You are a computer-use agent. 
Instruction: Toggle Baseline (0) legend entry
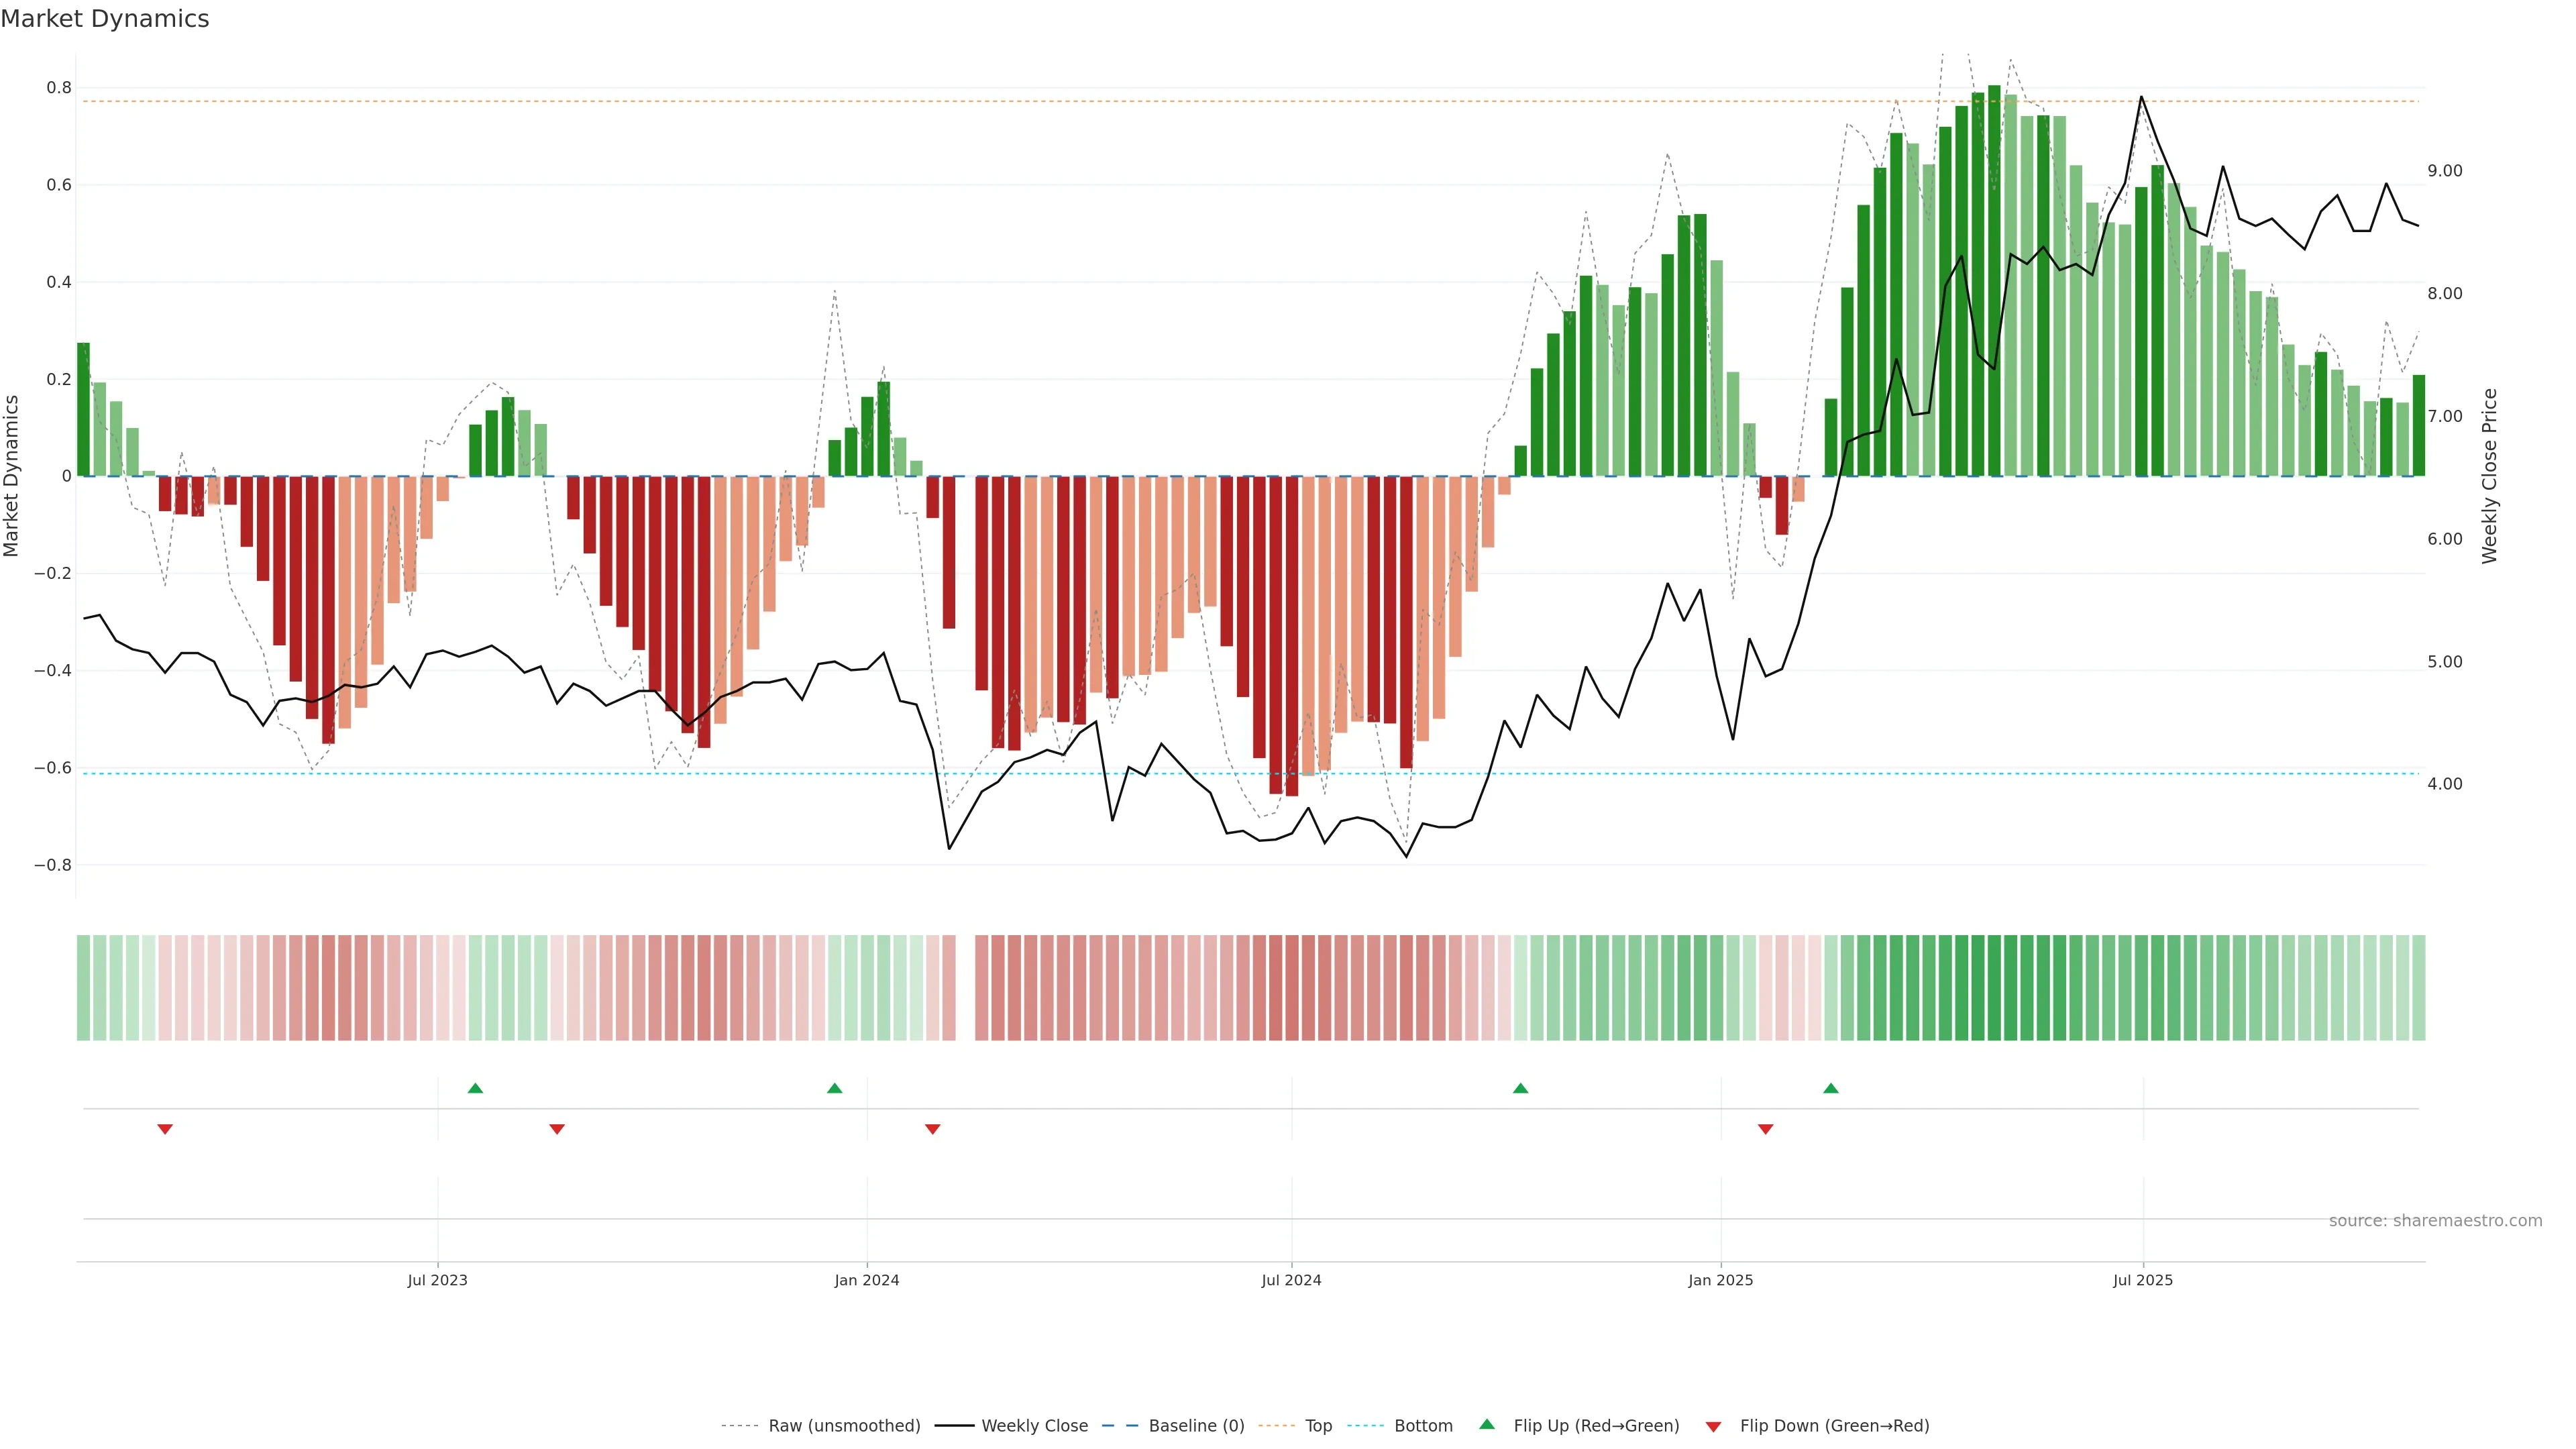coord(1196,1425)
